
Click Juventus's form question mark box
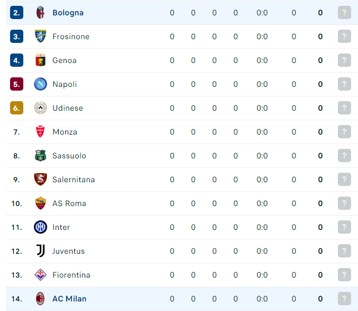[x=344, y=251]
